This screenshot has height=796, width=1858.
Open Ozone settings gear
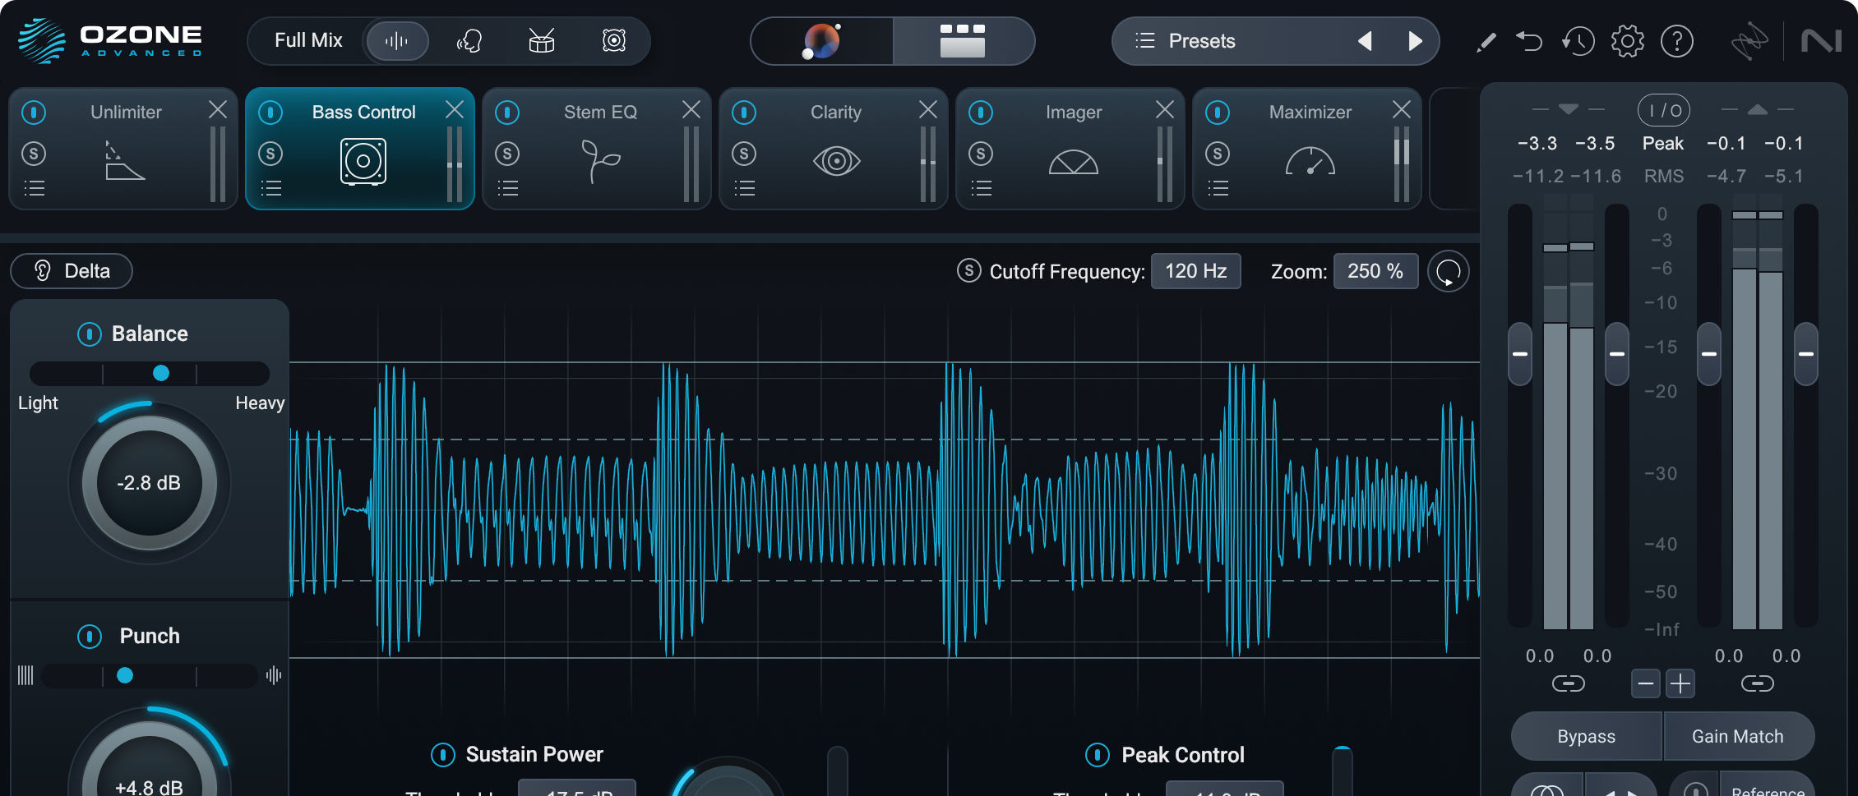1627,41
